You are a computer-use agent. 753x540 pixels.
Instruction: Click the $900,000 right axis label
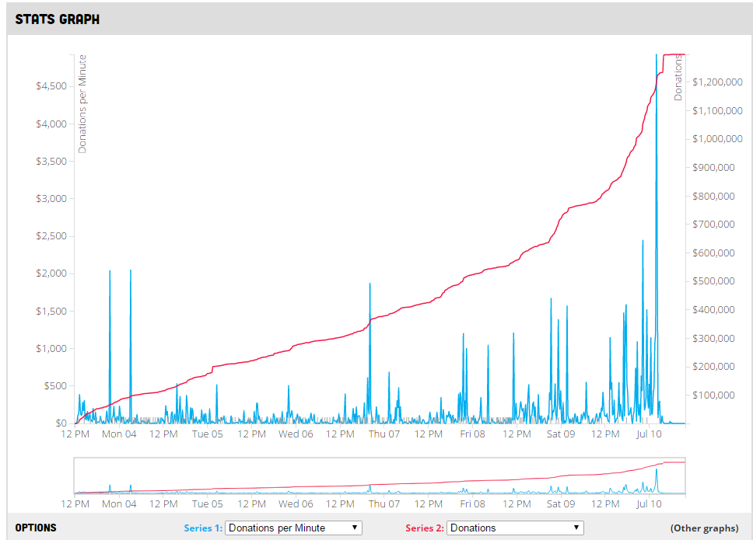(x=713, y=168)
